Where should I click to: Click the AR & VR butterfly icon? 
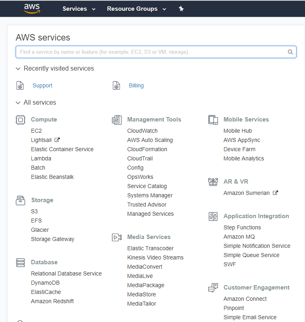[213, 181]
